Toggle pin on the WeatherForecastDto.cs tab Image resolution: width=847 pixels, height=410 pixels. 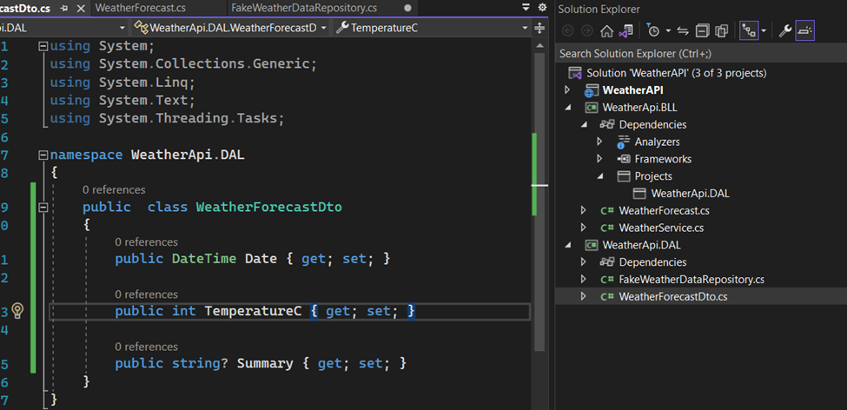pyautogui.click(x=63, y=8)
